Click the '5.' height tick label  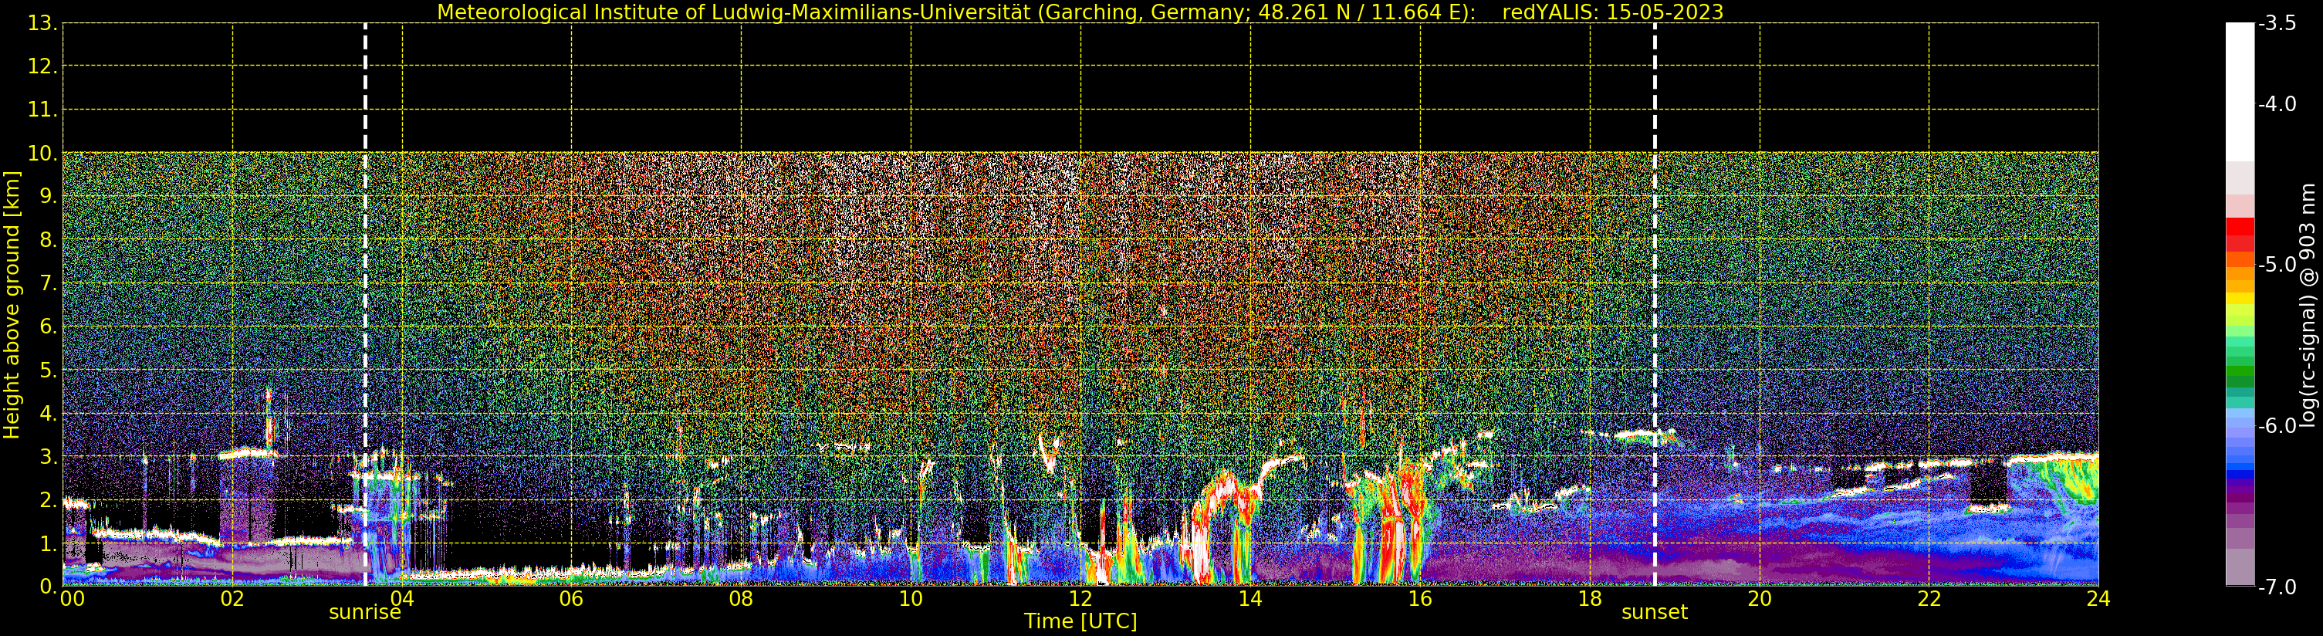[49, 370]
